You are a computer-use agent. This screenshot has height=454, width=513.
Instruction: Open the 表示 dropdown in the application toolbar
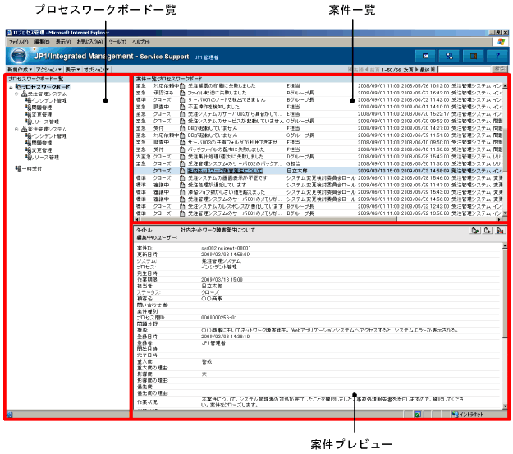pyautogui.click(x=72, y=70)
